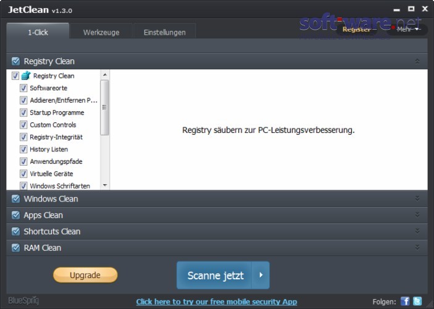Toggle the Custom Controls checkbox
434x309 pixels.
pyautogui.click(x=23, y=125)
